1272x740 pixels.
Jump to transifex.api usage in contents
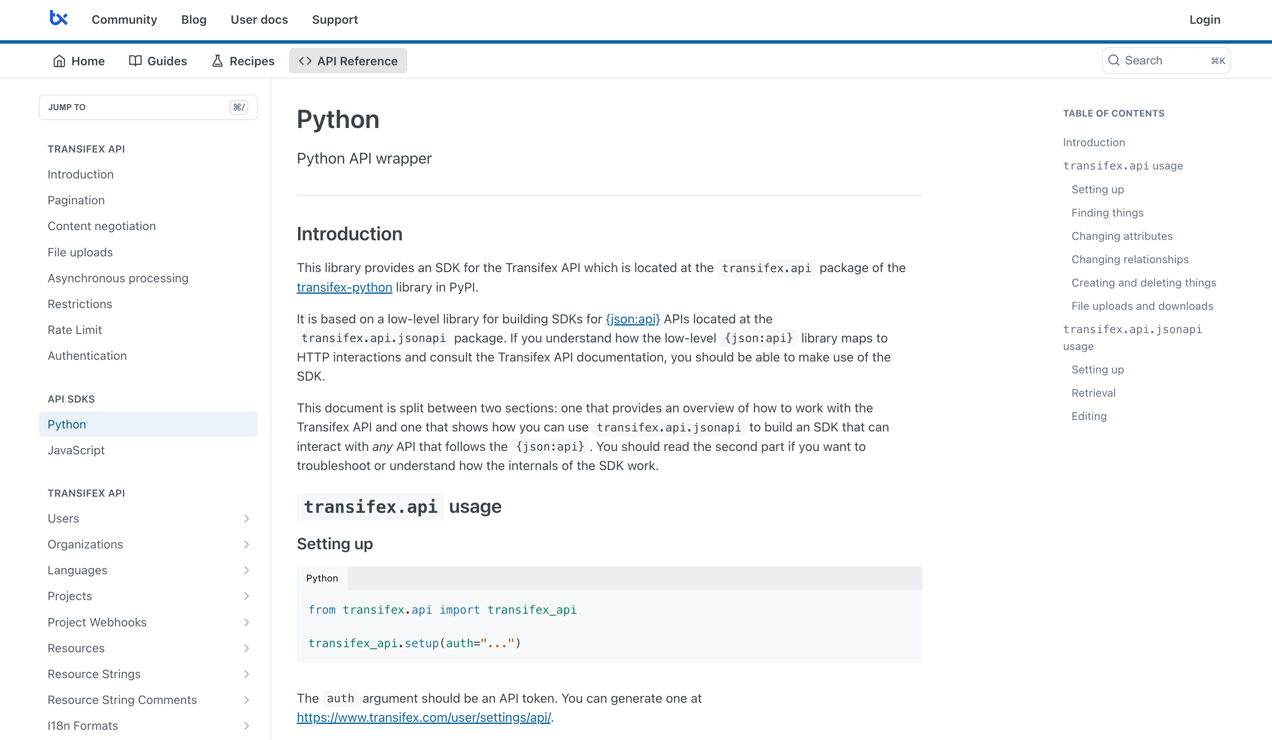tap(1123, 166)
